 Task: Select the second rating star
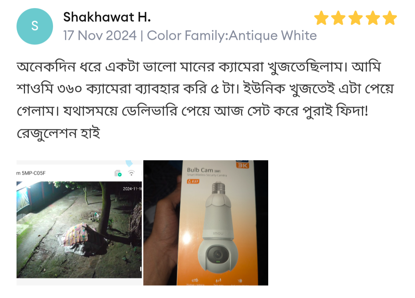pyautogui.click(x=339, y=18)
